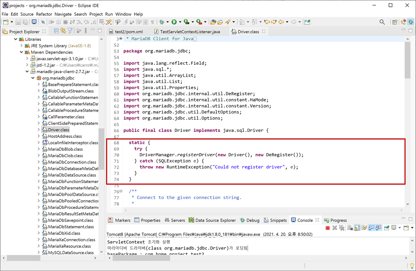Open the Refactor menu
Viewport: 416px width, 271px height.
tap(45, 14)
